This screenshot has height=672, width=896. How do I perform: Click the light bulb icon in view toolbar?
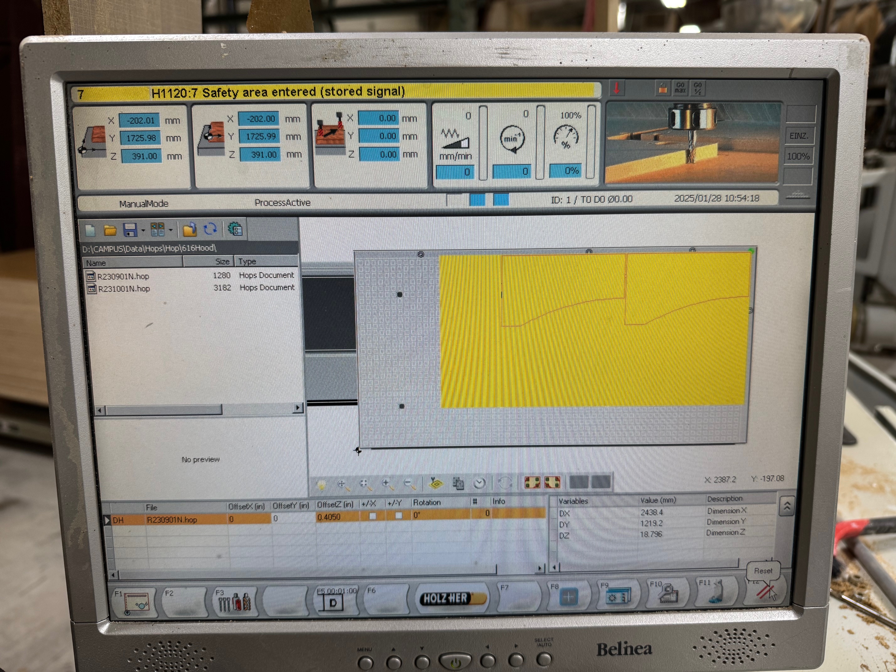coord(322,484)
